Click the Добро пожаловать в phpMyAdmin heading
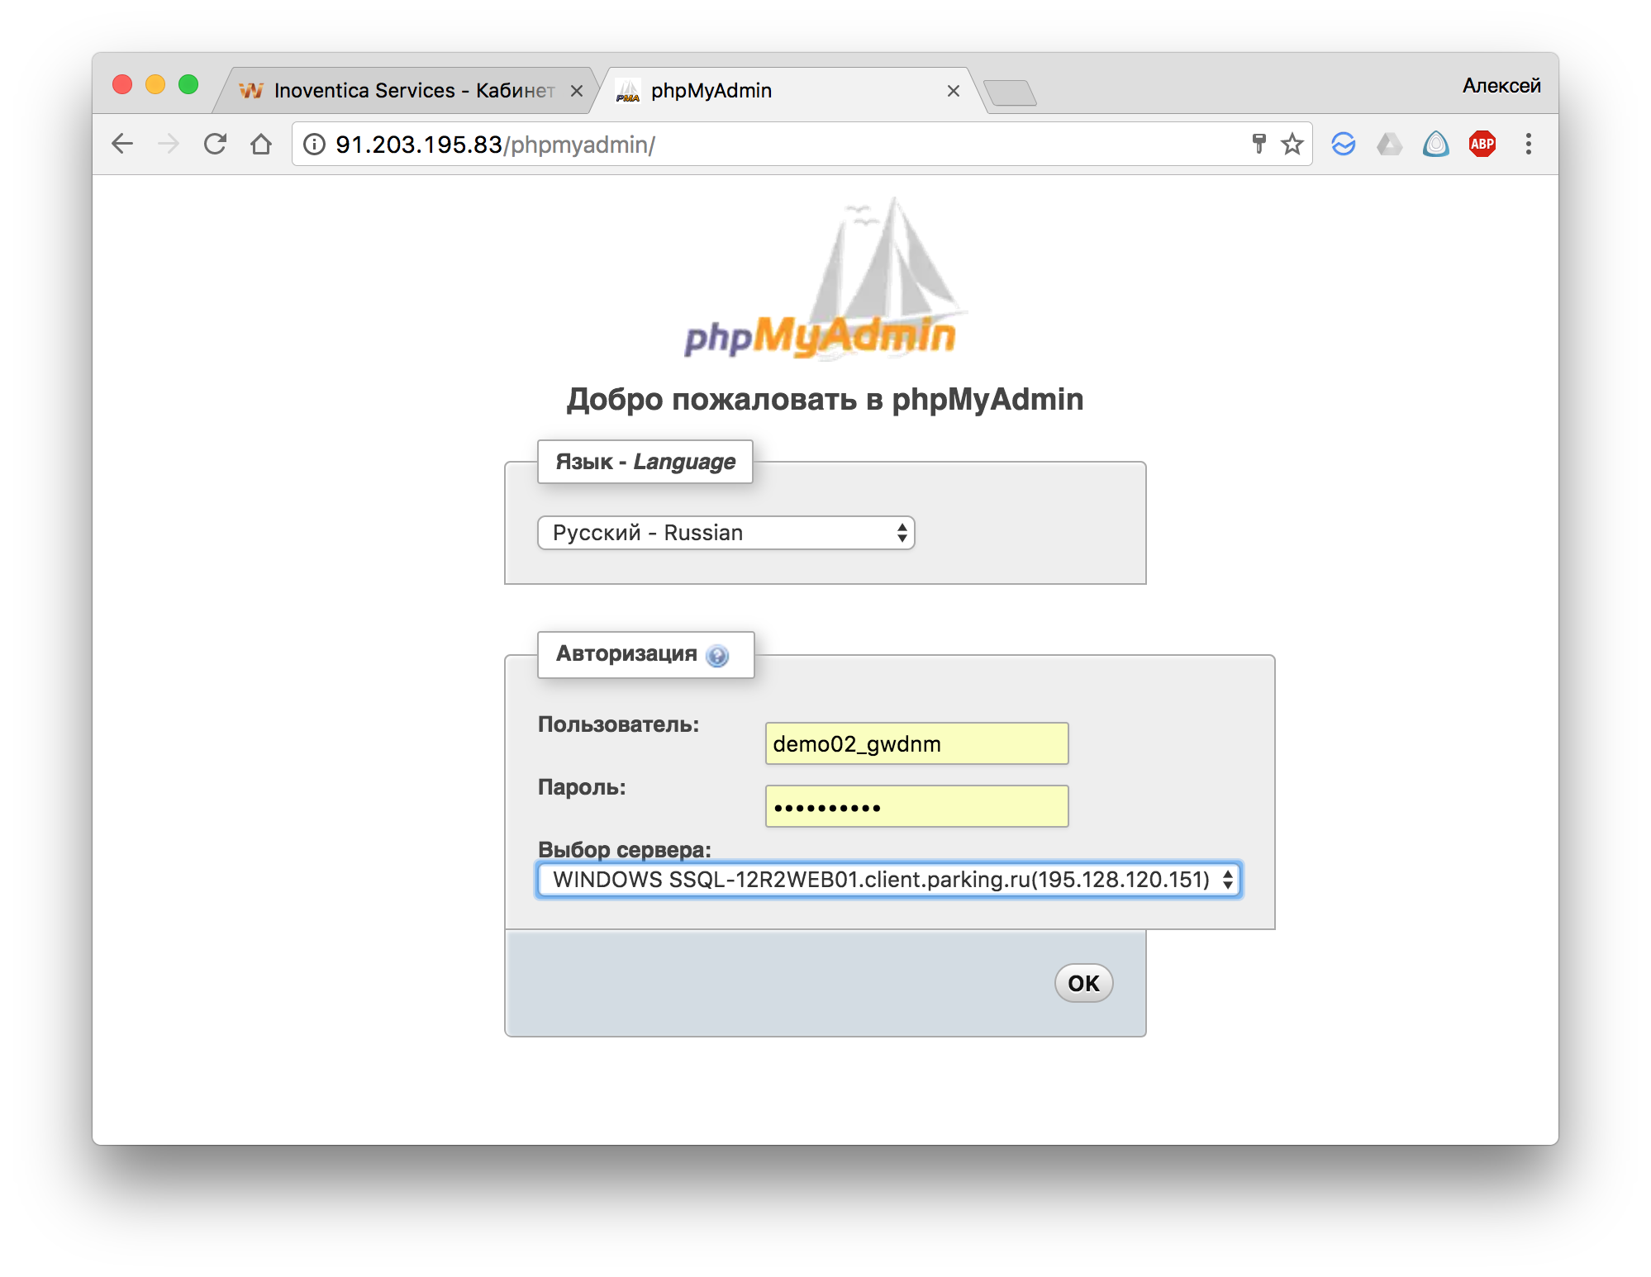Viewport: 1651px width, 1277px height. coord(825,400)
